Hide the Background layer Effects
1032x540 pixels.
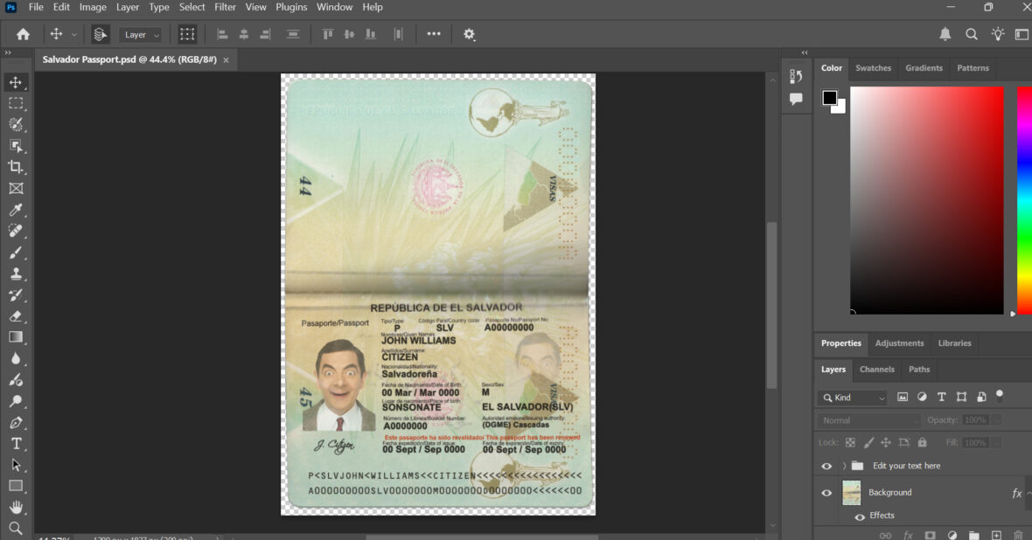[860, 516]
